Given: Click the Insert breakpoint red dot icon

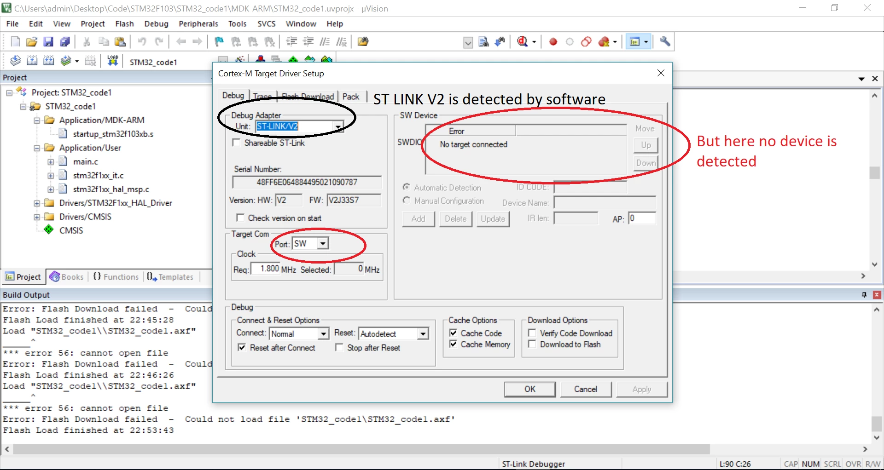Looking at the screenshot, I should (553, 42).
